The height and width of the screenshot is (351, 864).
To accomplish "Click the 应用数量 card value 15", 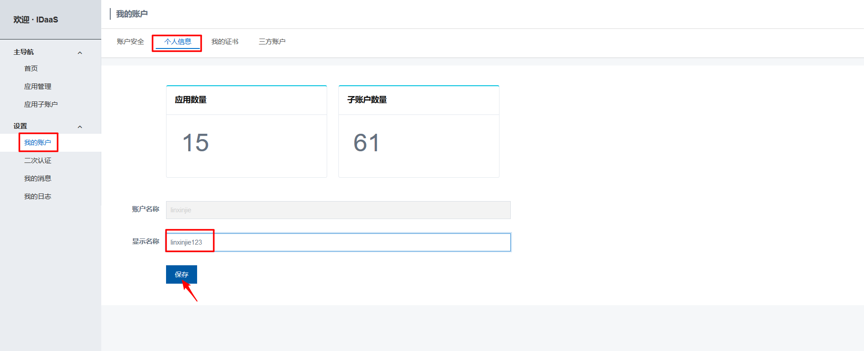I will (196, 143).
